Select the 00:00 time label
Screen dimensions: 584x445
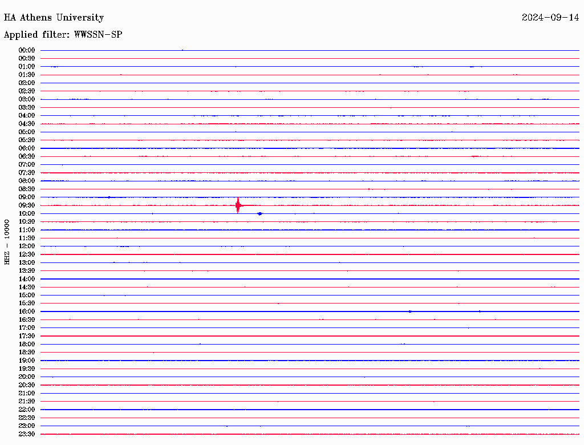click(x=27, y=50)
